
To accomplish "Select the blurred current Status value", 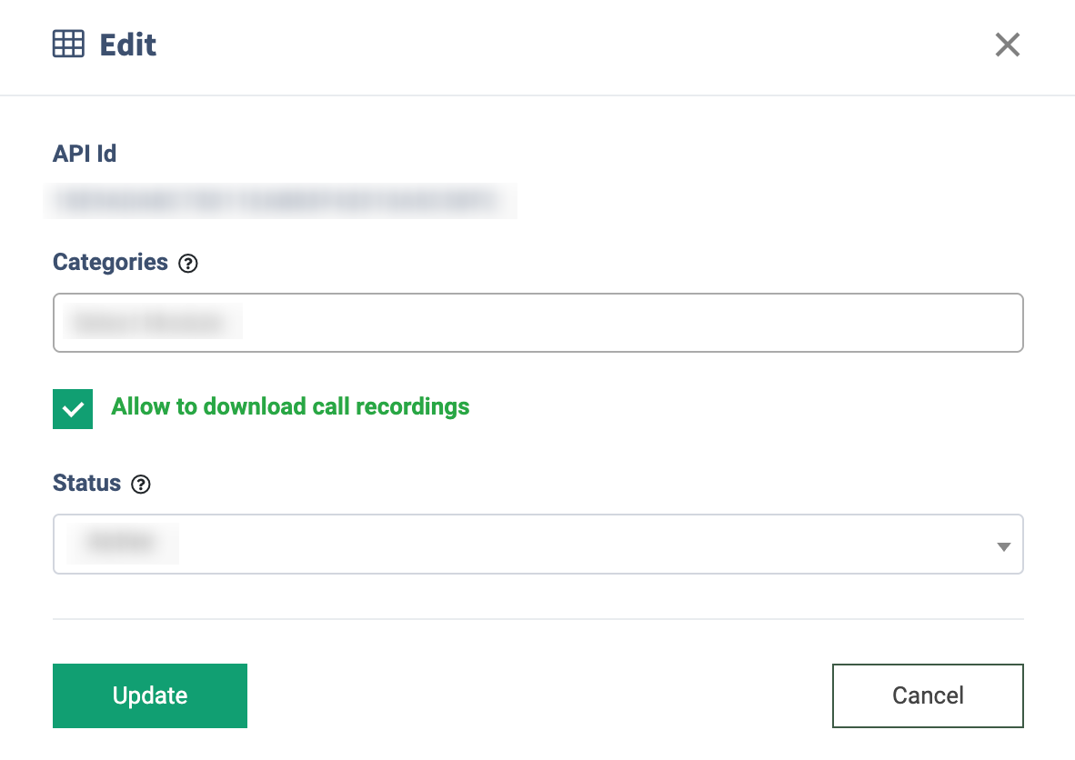I will click(123, 544).
